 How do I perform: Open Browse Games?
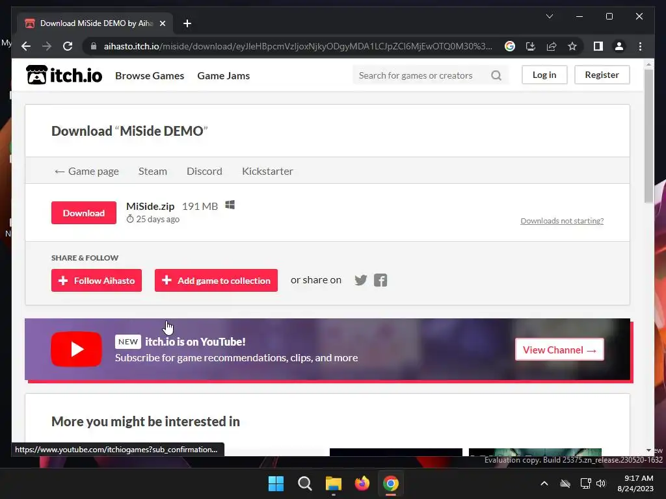coord(150,75)
